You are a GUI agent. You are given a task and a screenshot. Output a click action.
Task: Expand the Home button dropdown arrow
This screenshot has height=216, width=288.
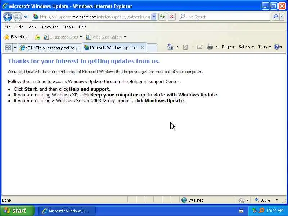[177, 47]
